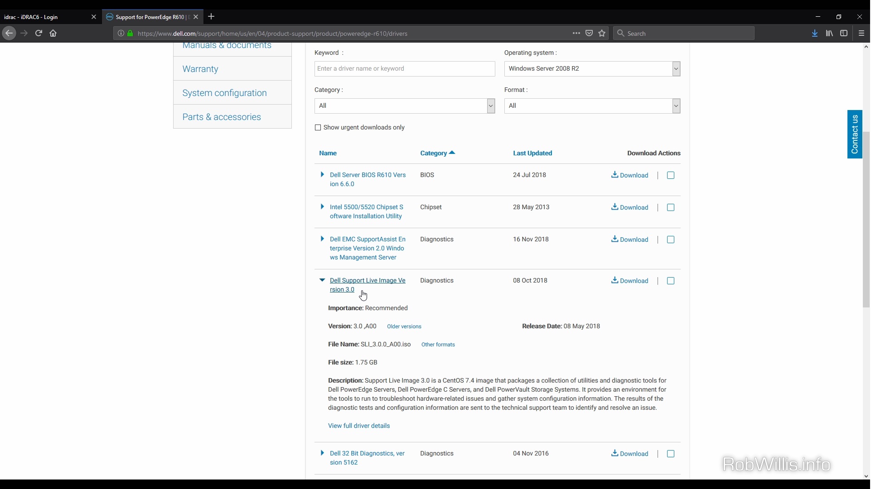Show site information icon in address bar
This screenshot has height=489, width=871.
click(121, 34)
